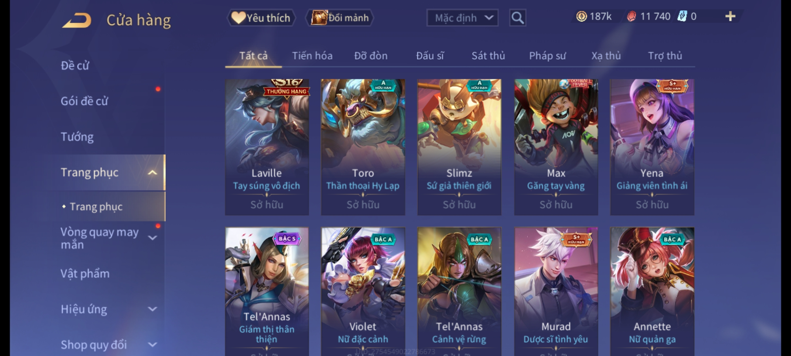
Task: Tap the red ruby currency icon
Action: point(631,16)
